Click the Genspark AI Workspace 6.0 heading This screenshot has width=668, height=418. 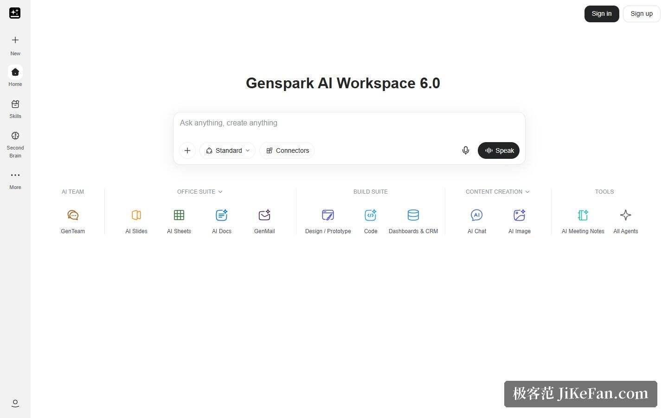point(343,83)
